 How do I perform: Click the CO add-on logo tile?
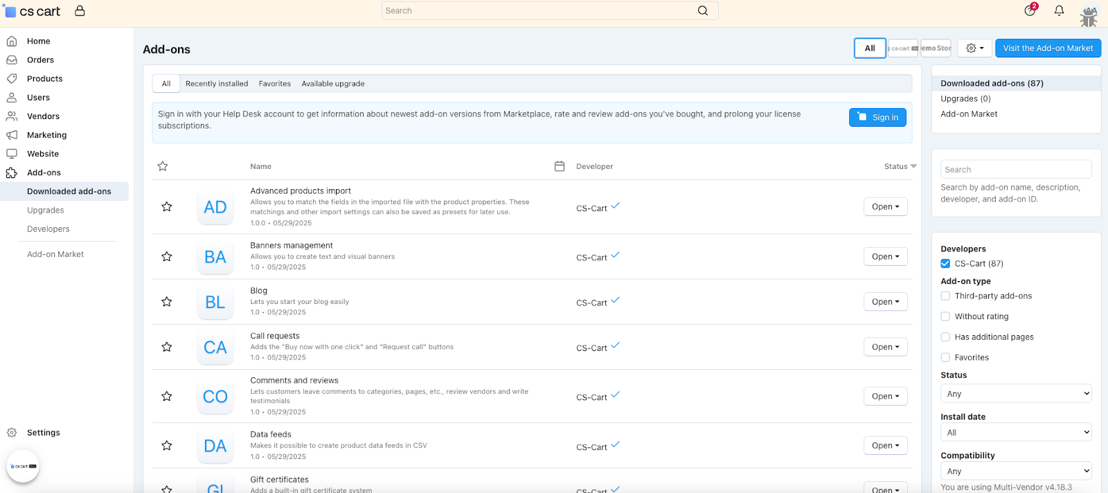[215, 396]
